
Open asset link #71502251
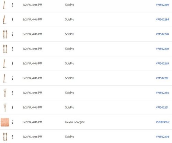162,108
